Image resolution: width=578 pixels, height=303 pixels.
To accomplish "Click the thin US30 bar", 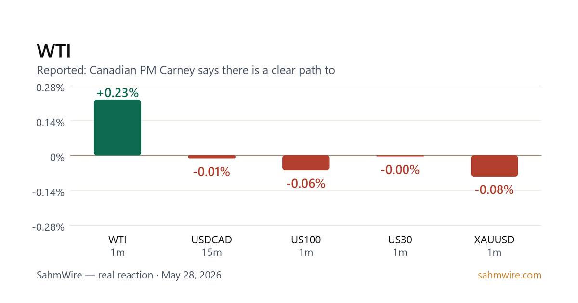I will (x=400, y=156).
